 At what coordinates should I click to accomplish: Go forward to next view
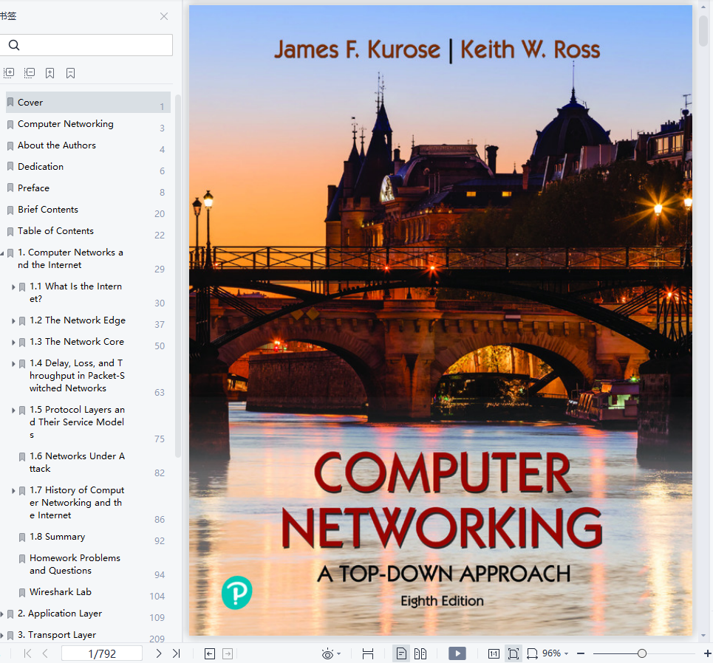pyautogui.click(x=228, y=653)
